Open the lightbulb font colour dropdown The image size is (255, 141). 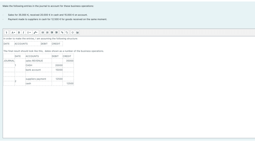pos(29,32)
